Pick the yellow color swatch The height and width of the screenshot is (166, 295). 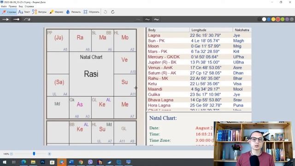click(x=273, y=19)
